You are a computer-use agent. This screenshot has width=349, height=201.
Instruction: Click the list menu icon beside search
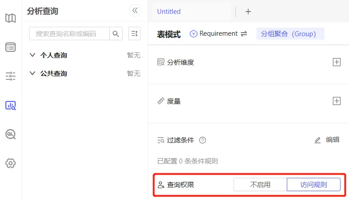click(x=134, y=33)
